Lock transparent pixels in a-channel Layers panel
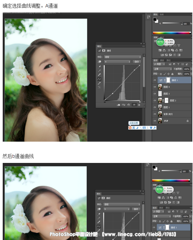Screen dimensions: 193x240 [x=160, y=74]
